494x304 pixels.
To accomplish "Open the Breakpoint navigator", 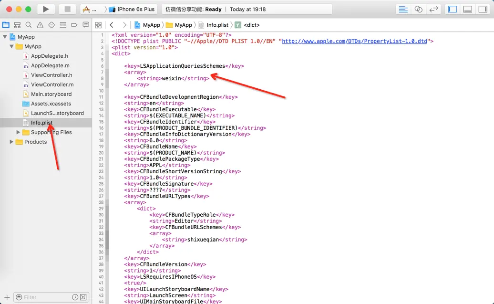I will pos(74,25).
